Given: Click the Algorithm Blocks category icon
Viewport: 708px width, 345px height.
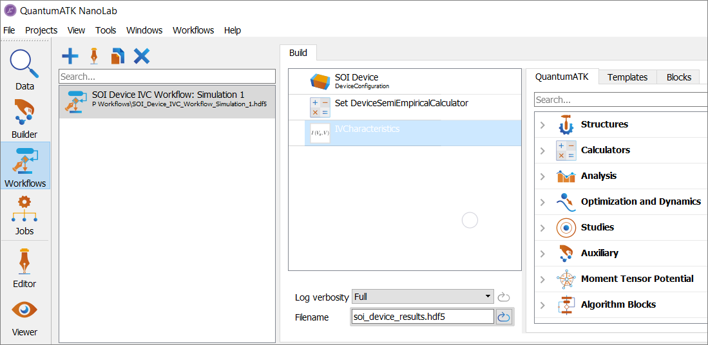Looking at the screenshot, I should click(x=566, y=305).
